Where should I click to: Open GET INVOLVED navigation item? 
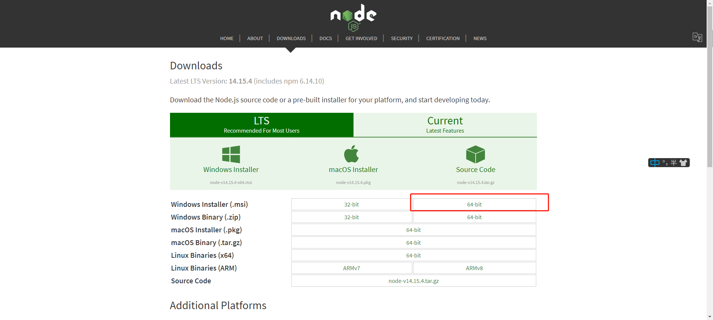pos(361,39)
